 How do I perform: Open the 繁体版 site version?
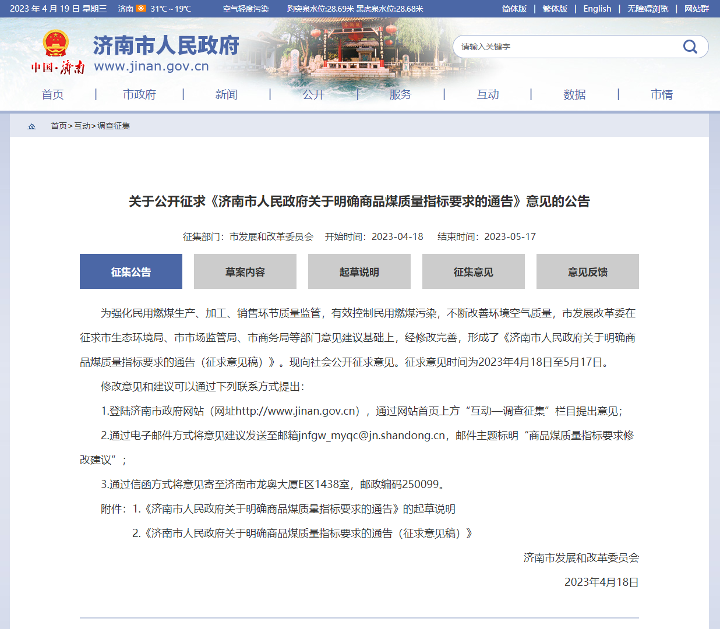[x=555, y=9]
